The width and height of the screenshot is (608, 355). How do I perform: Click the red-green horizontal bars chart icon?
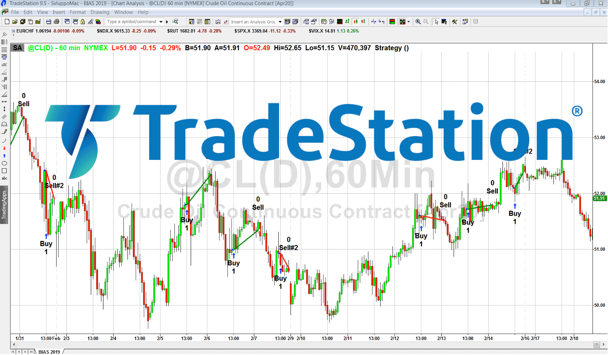(392, 22)
